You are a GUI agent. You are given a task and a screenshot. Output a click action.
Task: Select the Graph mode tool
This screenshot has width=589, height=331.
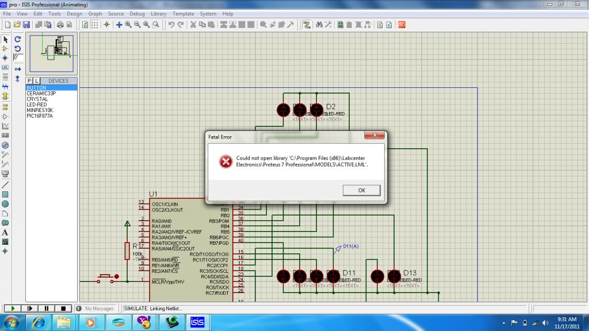[5, 126]
